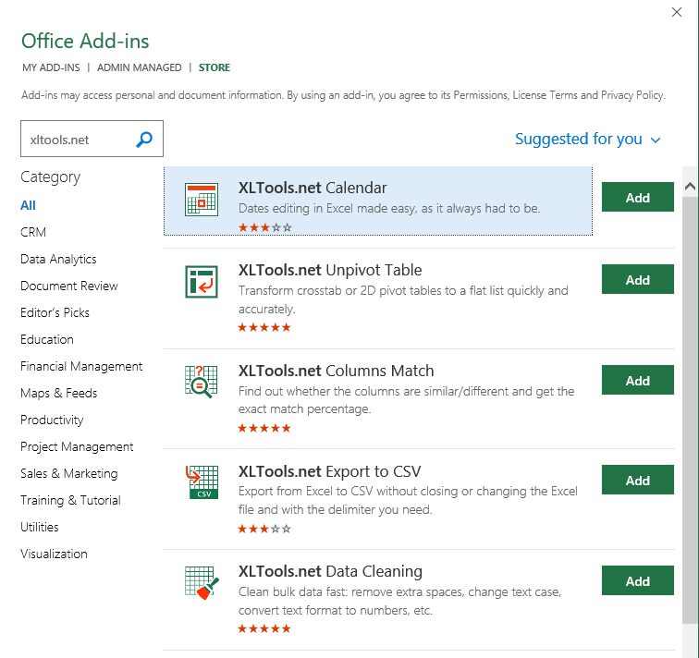The width and height of the screenshot is (699, 658).
Task: Filter by the CRM category
Action: click(x=33, y=232)
